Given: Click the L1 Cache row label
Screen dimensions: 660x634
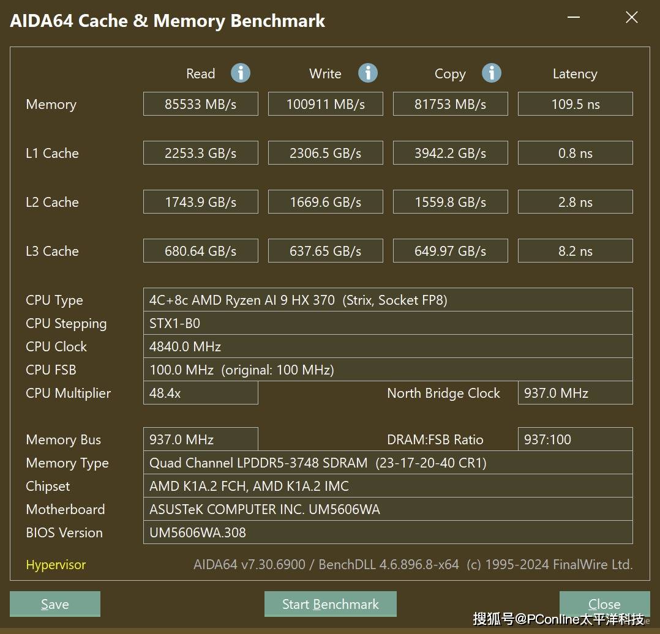Looking at the screenshot, I should tap(52, 153).
